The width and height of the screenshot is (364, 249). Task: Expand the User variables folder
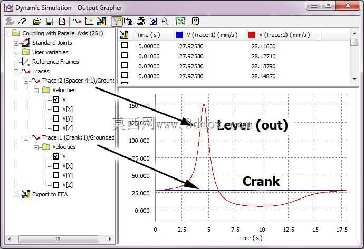[16, 53]
